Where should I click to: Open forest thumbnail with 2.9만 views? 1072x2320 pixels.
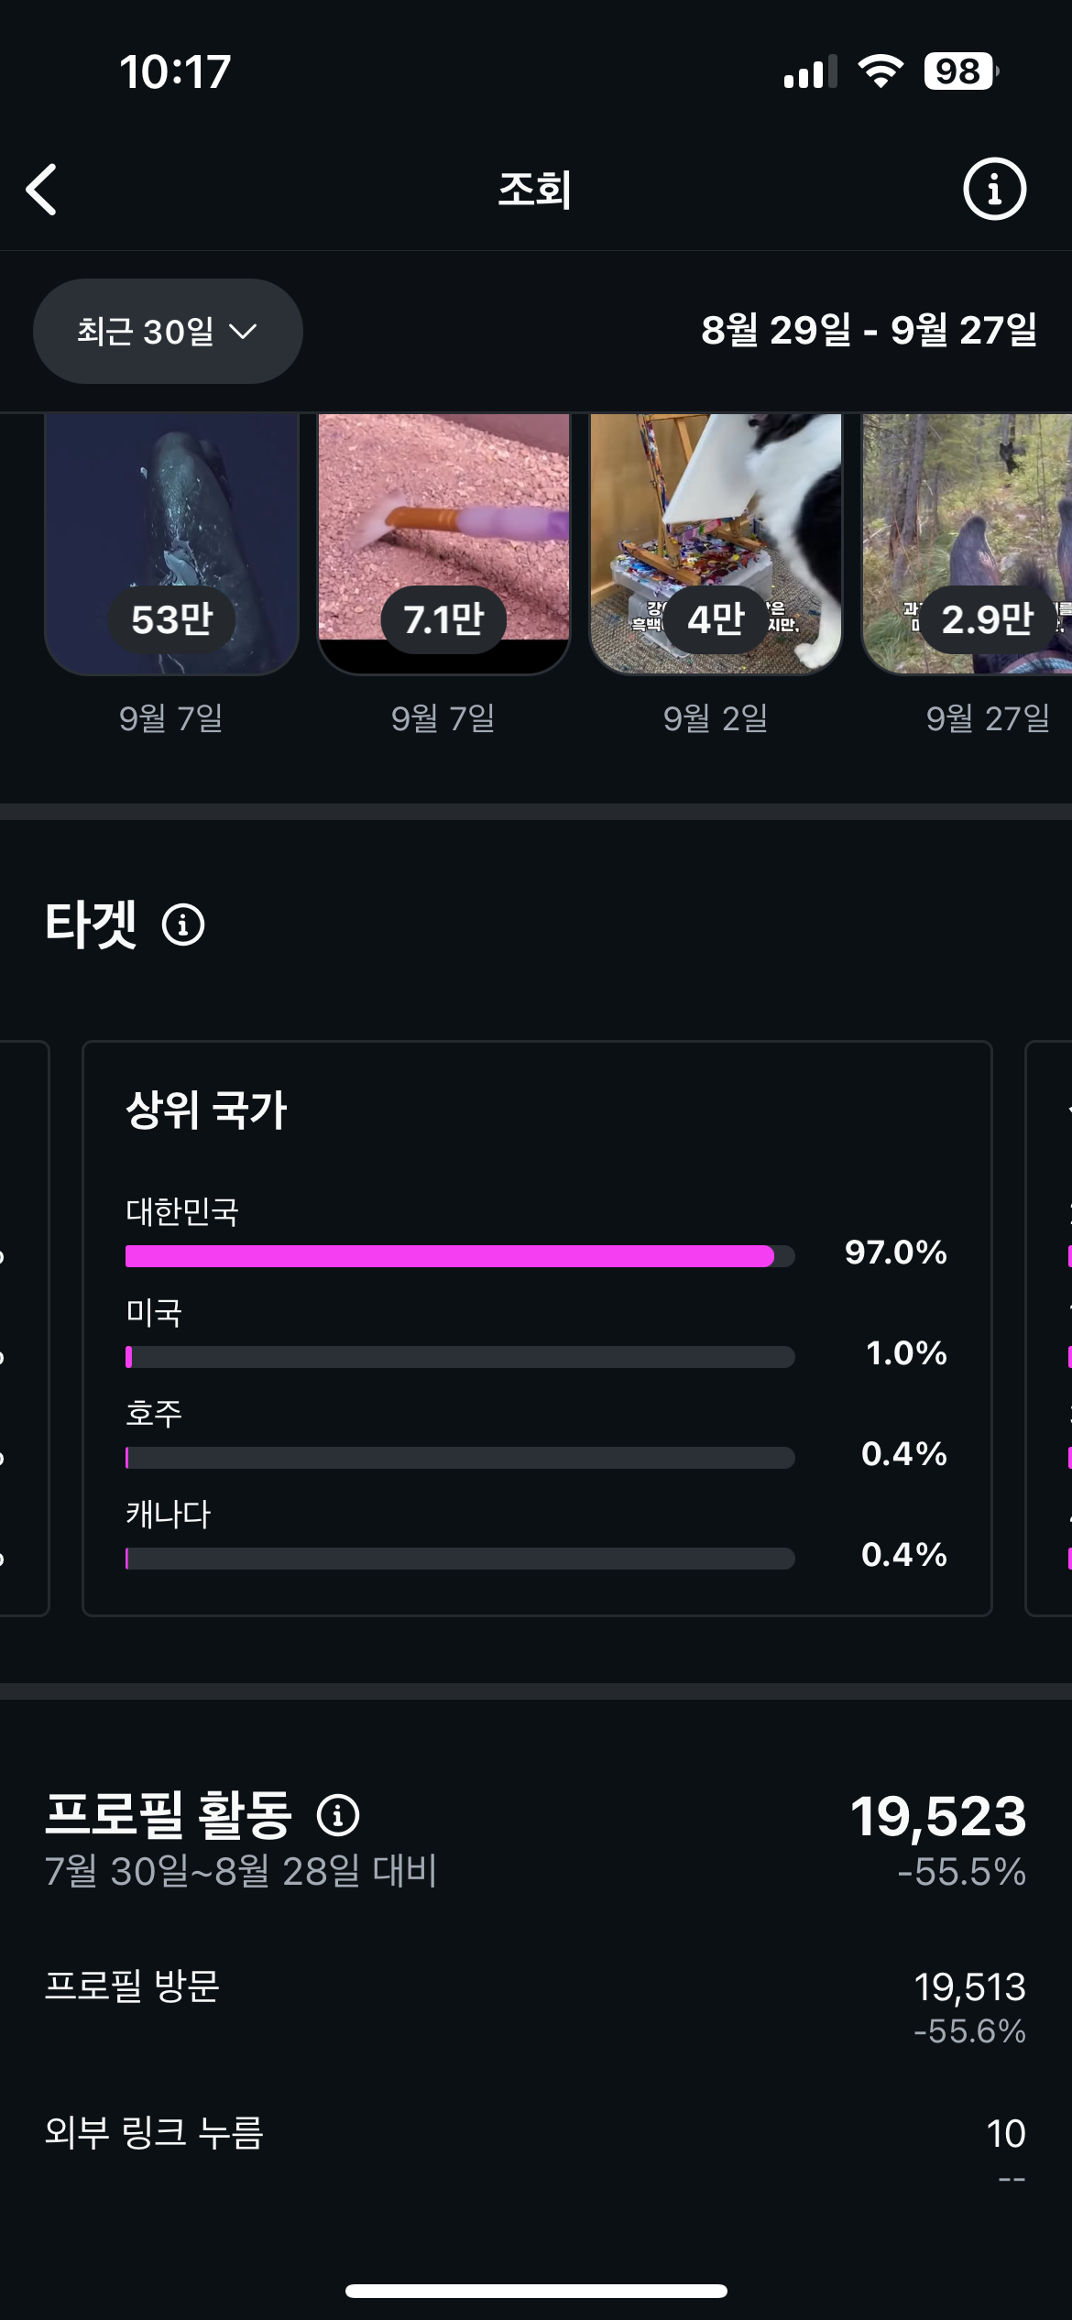(967, 542)
